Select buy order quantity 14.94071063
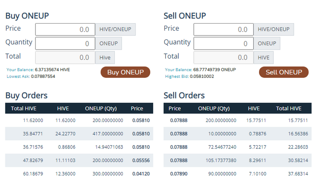This screenshot has height=178, width=323. tap(79, 147)
